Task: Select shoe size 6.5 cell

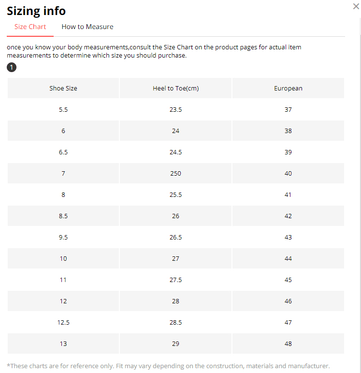Action: 63,152
